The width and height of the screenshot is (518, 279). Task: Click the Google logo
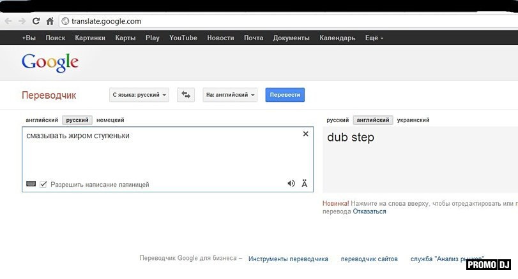[50, 62]
